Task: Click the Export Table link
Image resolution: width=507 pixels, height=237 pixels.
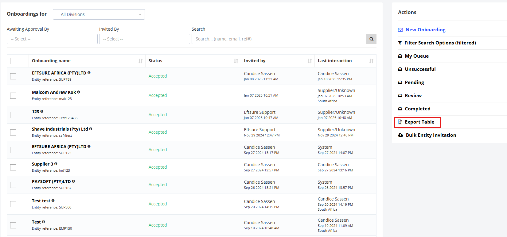Action: (419, 122)
